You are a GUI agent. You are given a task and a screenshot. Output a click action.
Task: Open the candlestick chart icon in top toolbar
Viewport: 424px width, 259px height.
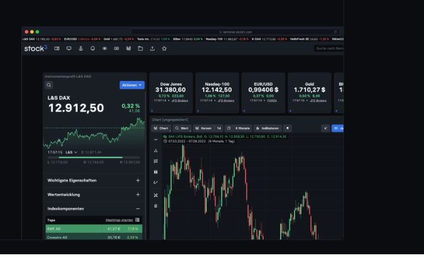click(129, 48)
